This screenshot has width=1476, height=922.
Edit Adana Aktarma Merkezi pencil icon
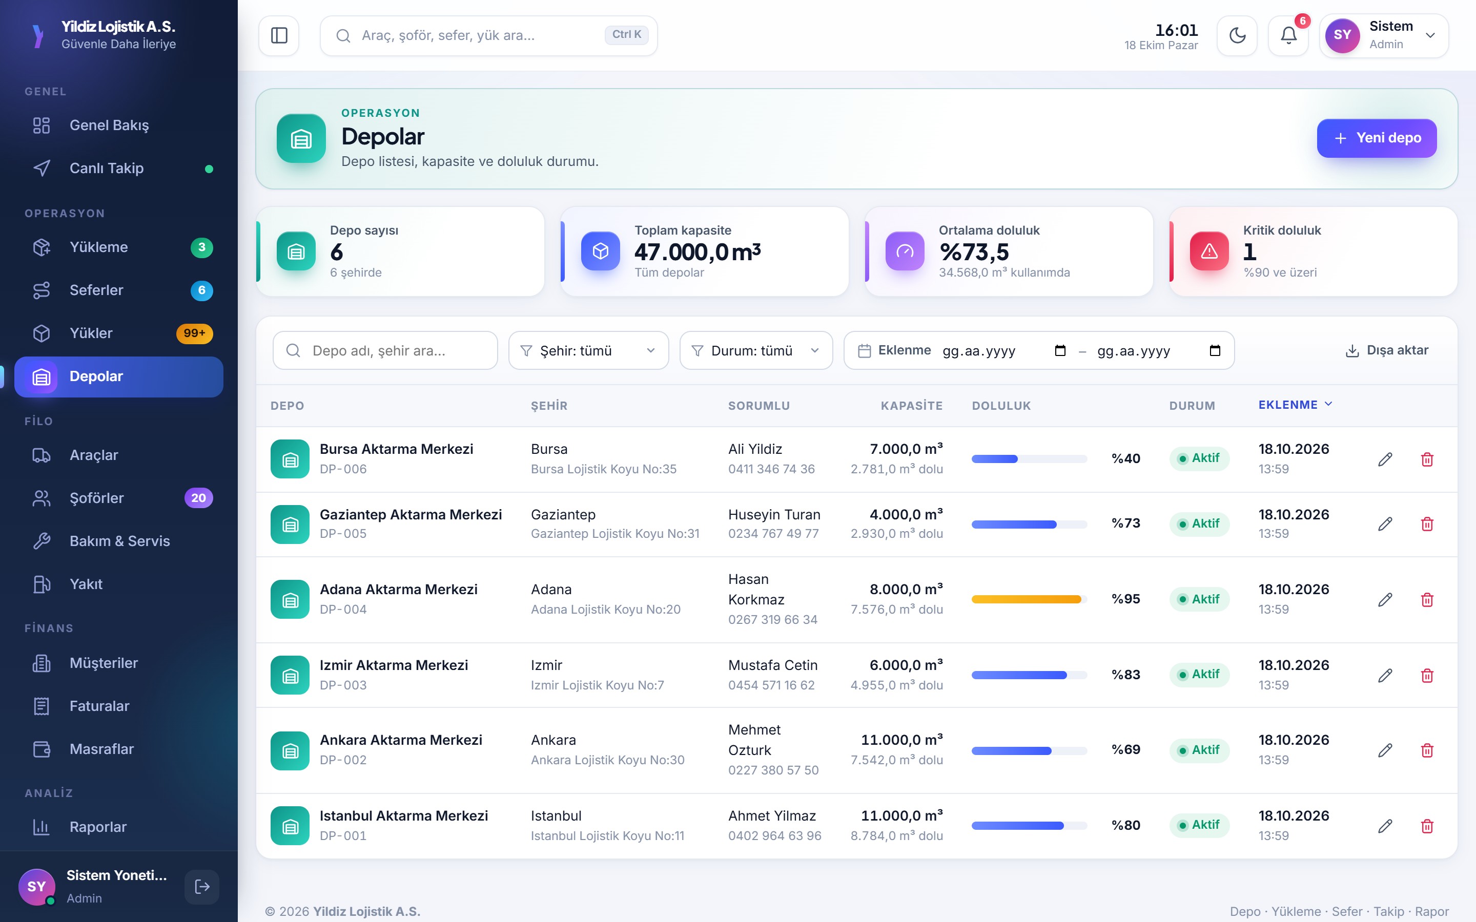(x=1385, y=599)
